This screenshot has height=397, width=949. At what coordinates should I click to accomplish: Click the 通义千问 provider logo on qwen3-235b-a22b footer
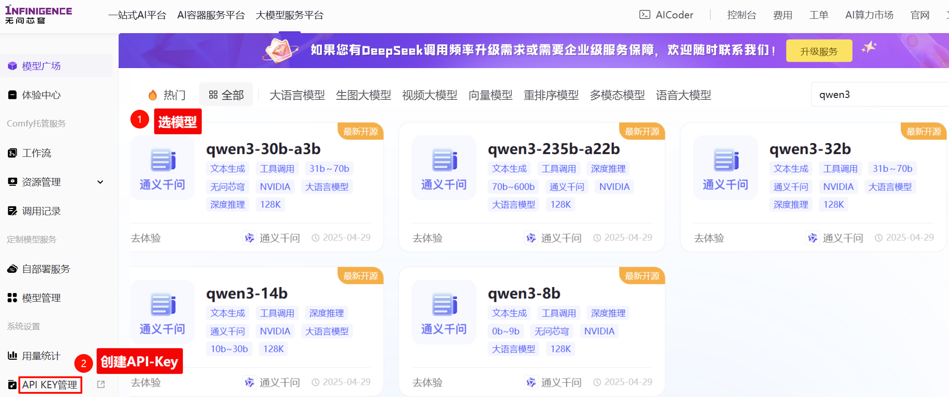531,238
